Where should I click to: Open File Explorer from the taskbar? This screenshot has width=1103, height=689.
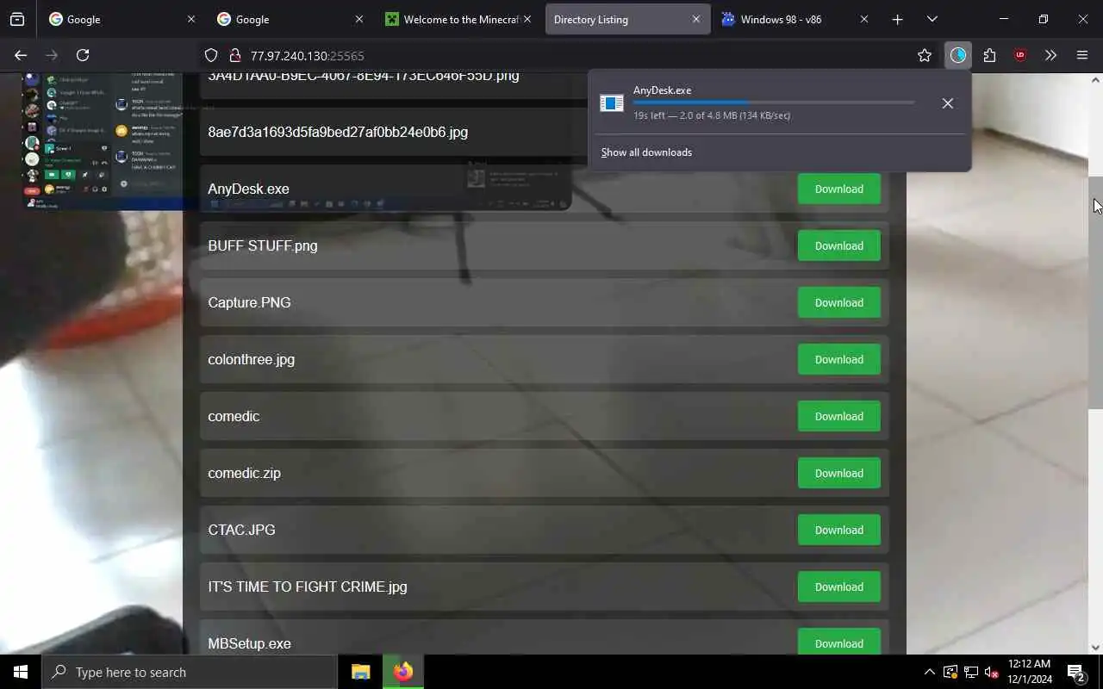click(361, 672)
